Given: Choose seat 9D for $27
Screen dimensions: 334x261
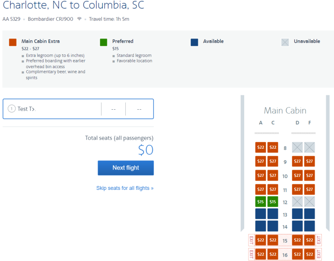Looking at the screenshot, I should pyautogui.click(x=297, y=161).
